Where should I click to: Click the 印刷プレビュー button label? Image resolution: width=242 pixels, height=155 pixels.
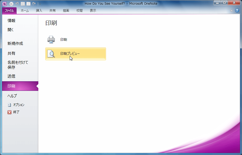point(70,54)
